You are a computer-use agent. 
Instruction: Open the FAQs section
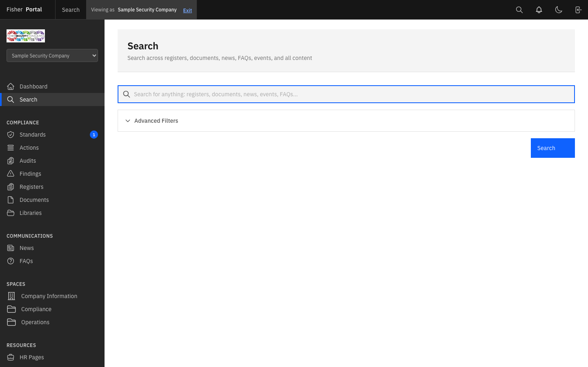pos(26,261)
